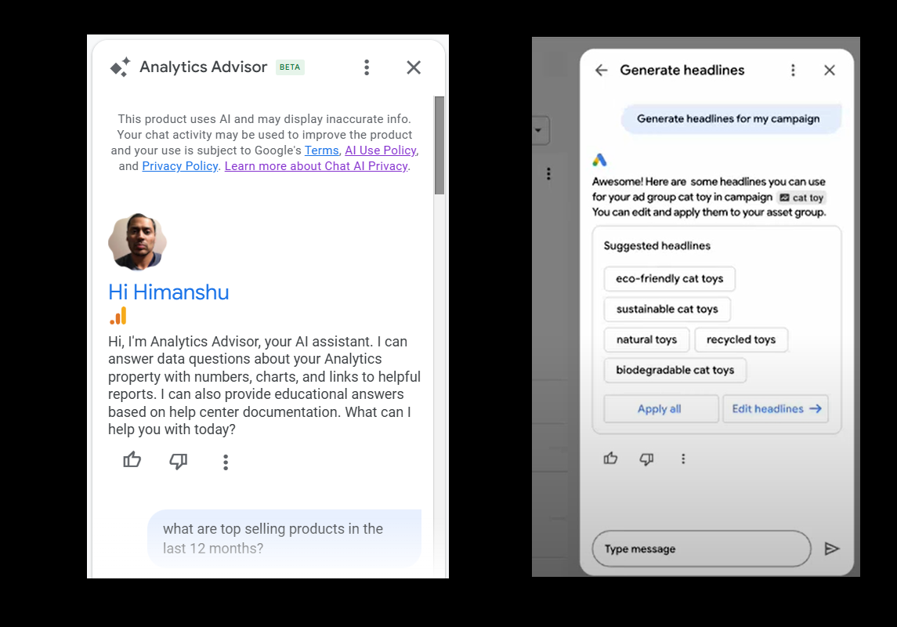Open more options below the greeting message
The height and width of the screenshot is (627, 897).
226,462
